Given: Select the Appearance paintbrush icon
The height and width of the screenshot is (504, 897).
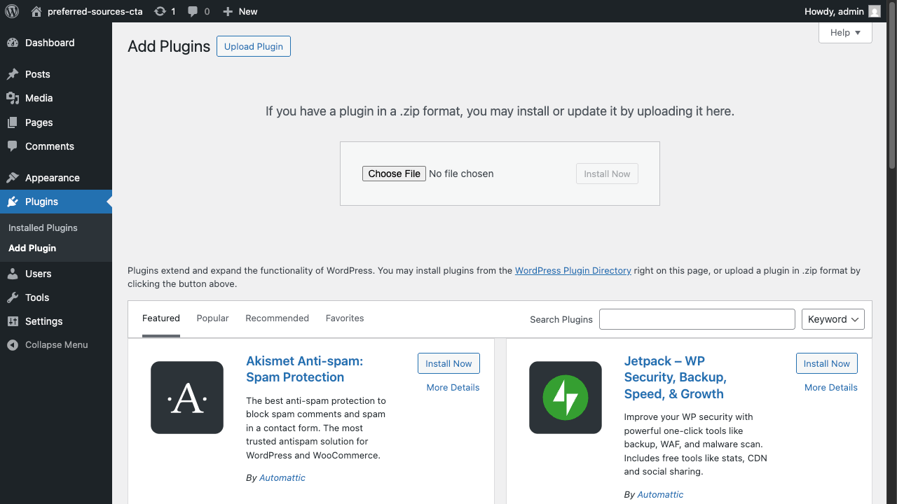Looking at the screenshot, I should point(14,178).
